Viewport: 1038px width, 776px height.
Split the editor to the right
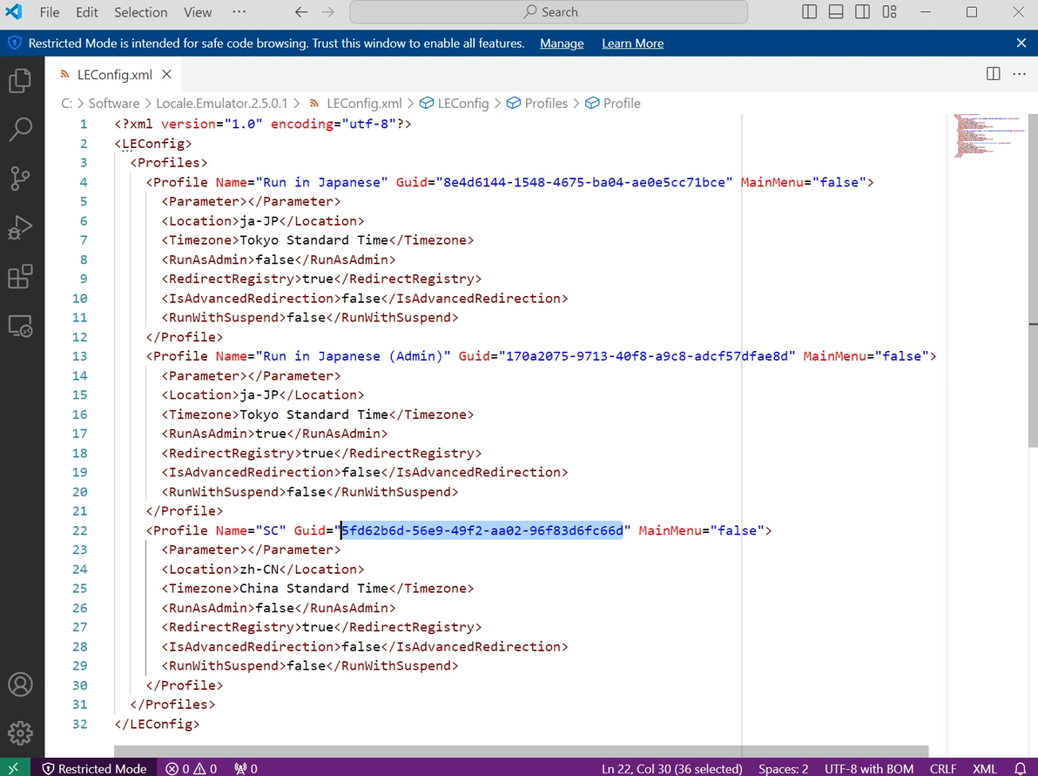pyautogui.click(x=993, y=74)
